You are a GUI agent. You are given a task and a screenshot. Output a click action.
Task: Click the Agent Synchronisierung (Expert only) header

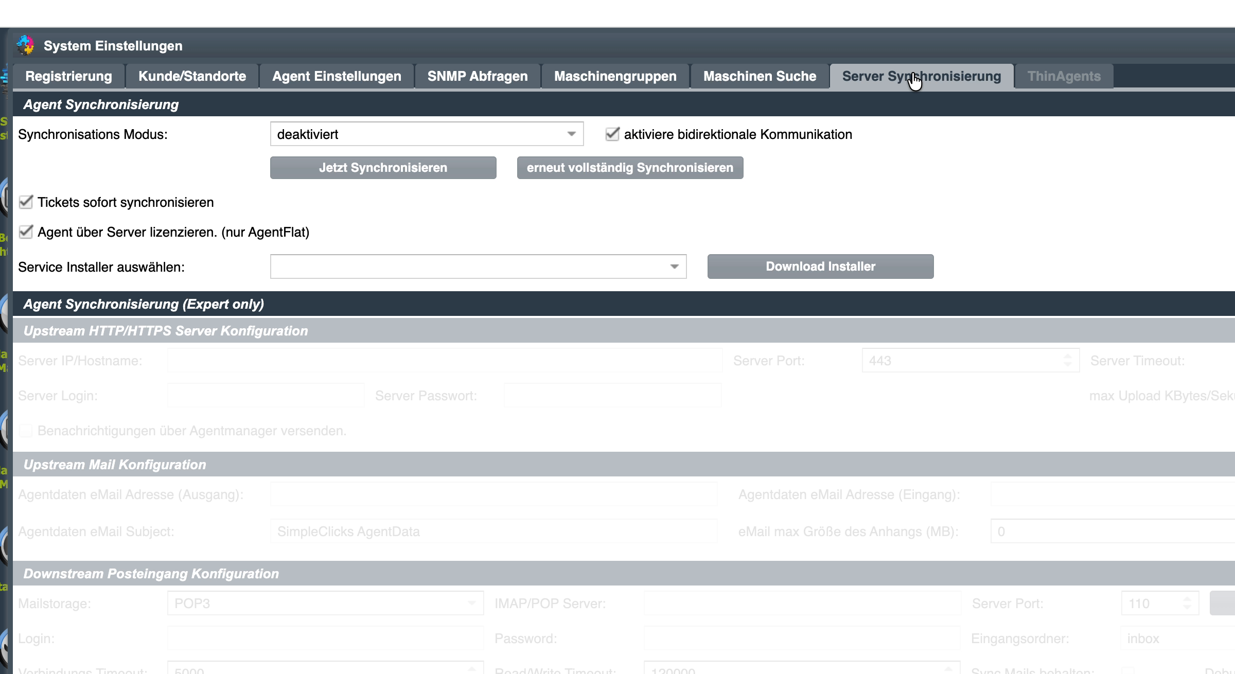(624, 304)
